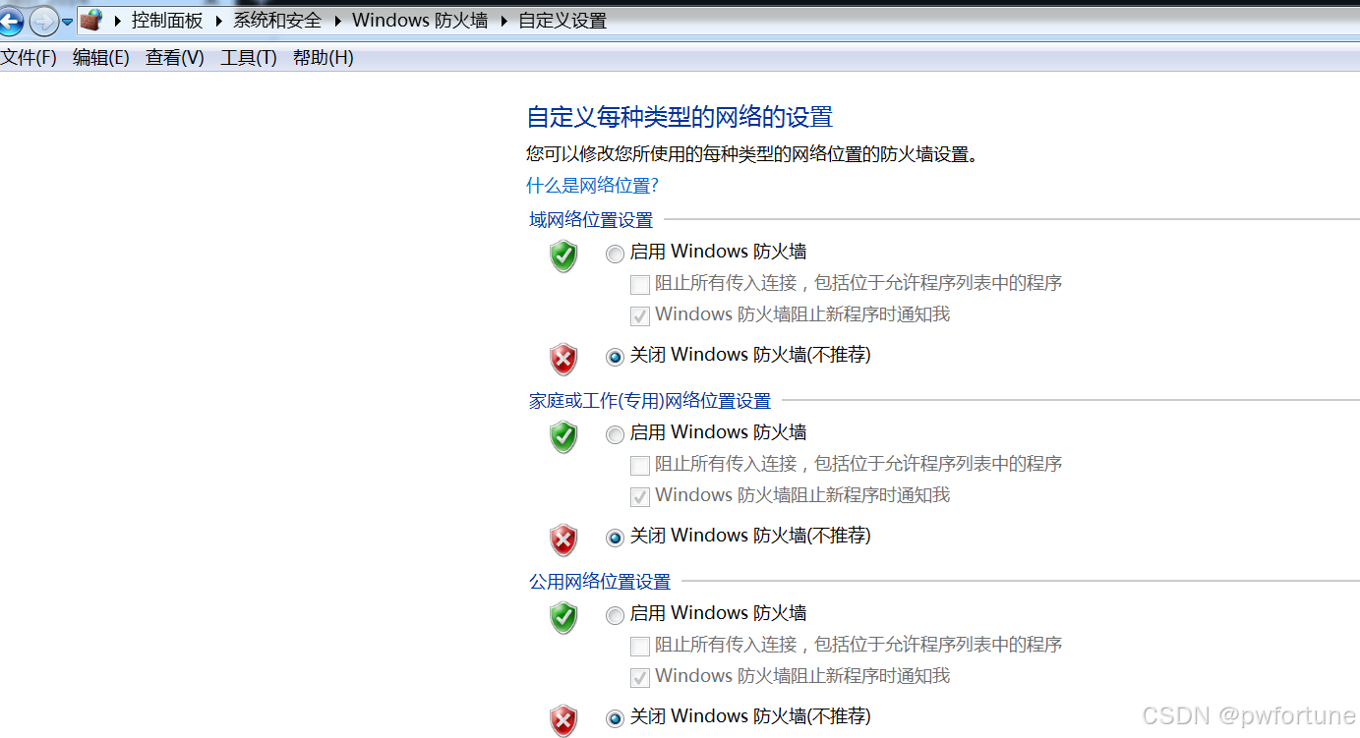Open the 文件(F) menu
This screenshot has height=738, width=1360.
pyautogui.click(x=29, y=58)
